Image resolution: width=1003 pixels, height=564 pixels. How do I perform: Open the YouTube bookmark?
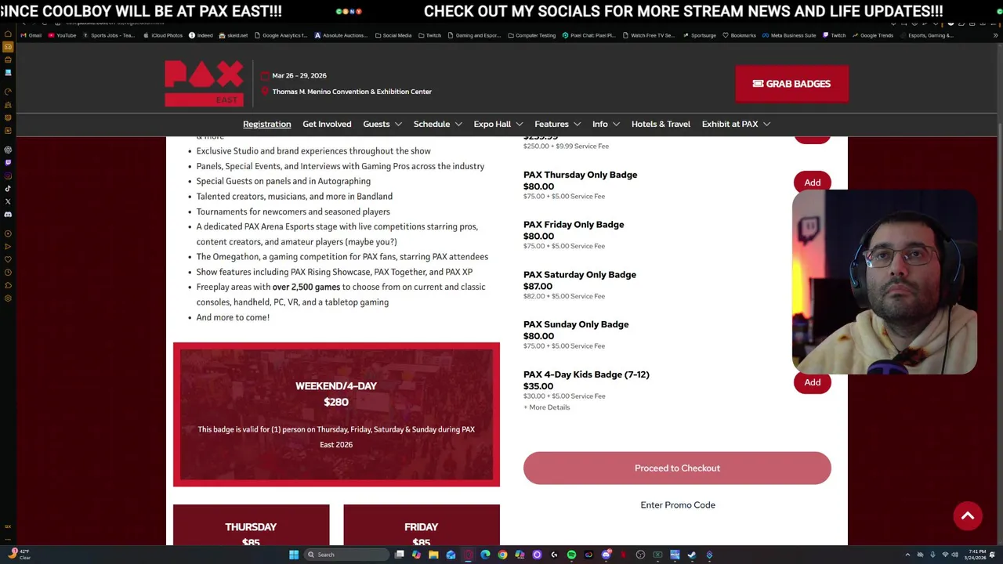click(x=63, y=35)
